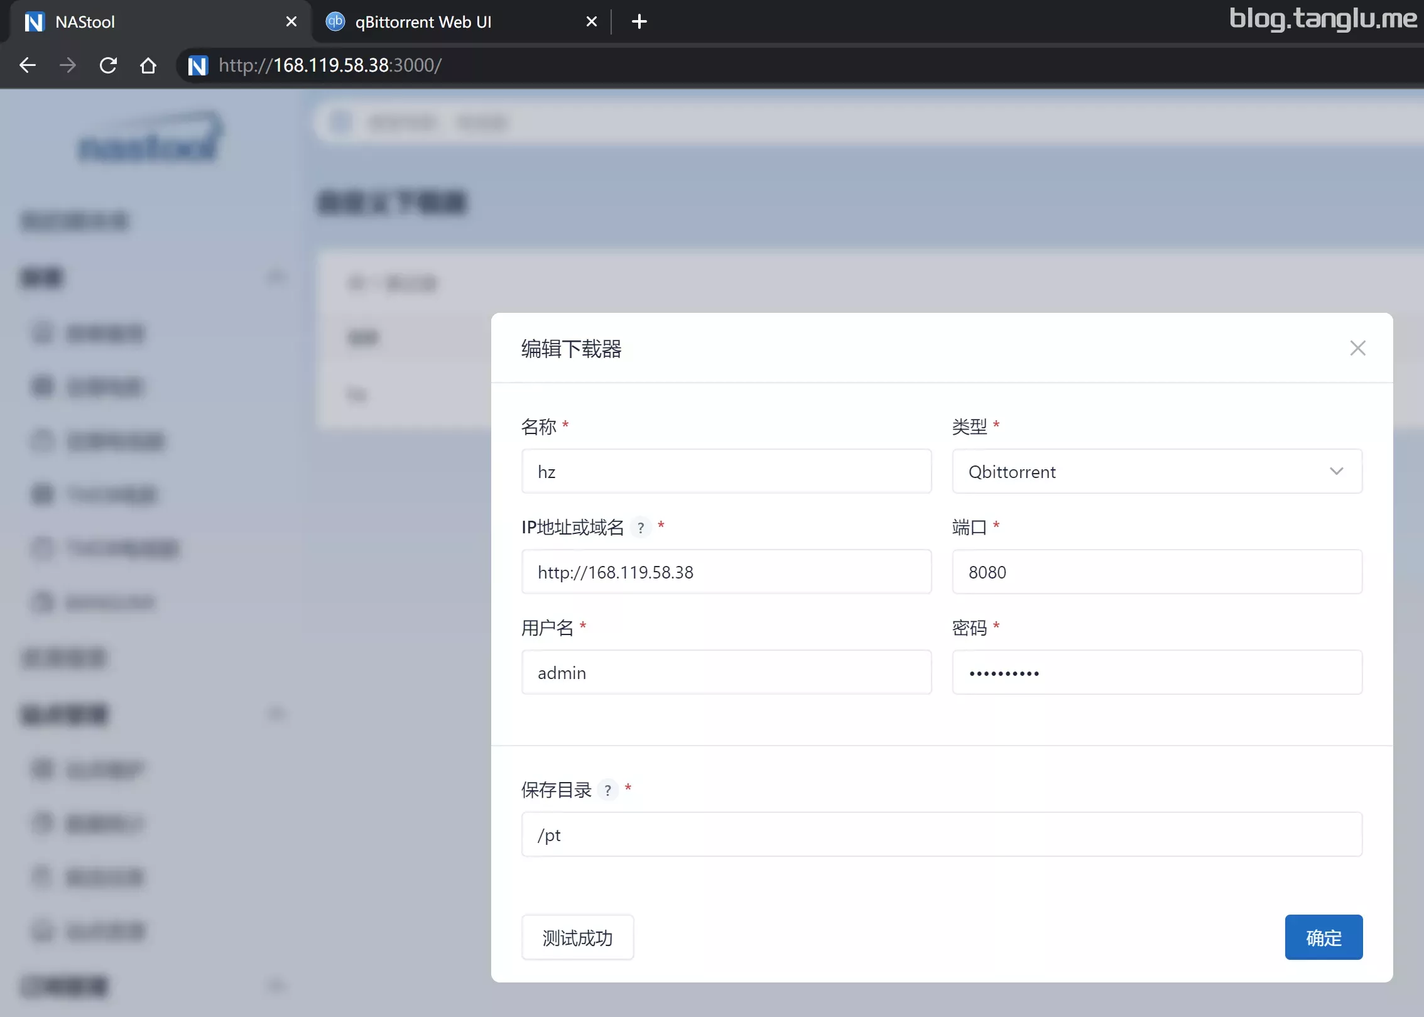1424x1017 pixels.
Task: Close the NAStool tab
Action: [x=291, y=22]
